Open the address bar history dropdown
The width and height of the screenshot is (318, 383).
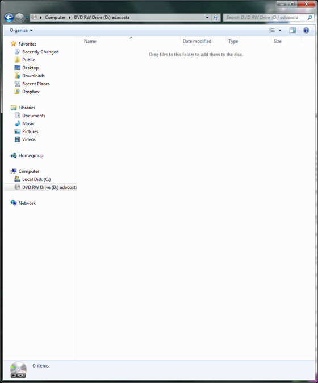207,18
